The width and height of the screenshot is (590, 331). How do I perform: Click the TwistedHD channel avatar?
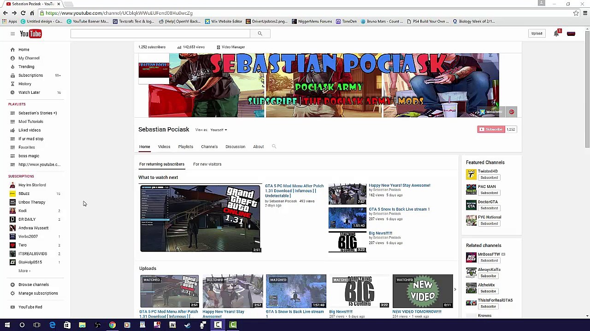click(x=471, y=174)
